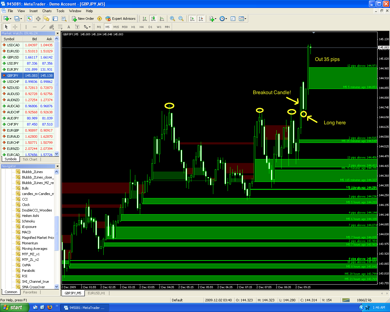Toggle the Auto Scroll chart button
The height and width of the screenshot is (312, 390).
coord(192,19)
